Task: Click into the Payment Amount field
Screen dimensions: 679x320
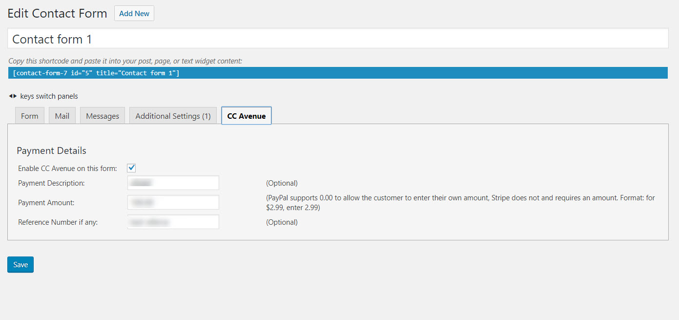Action: pyautogui.click(x=173, y=202)
